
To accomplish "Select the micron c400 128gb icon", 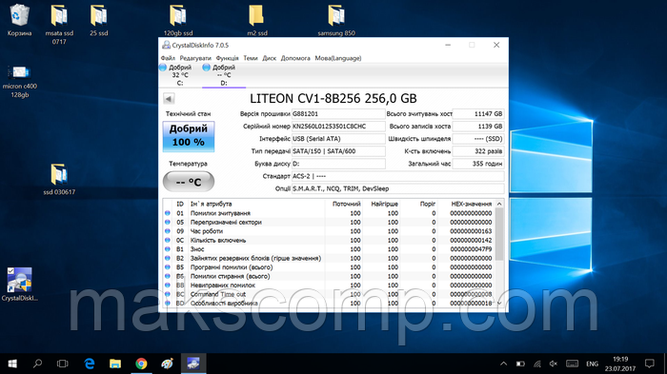I will [20, 82].
